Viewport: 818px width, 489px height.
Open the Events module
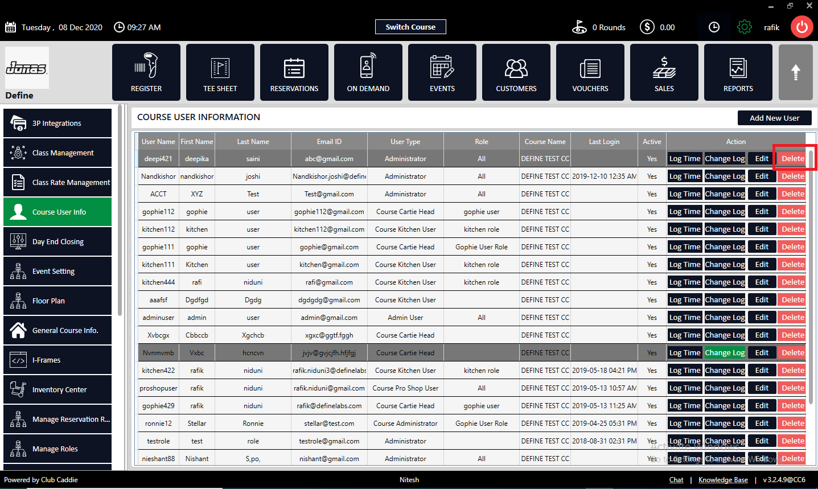point(442,72)
